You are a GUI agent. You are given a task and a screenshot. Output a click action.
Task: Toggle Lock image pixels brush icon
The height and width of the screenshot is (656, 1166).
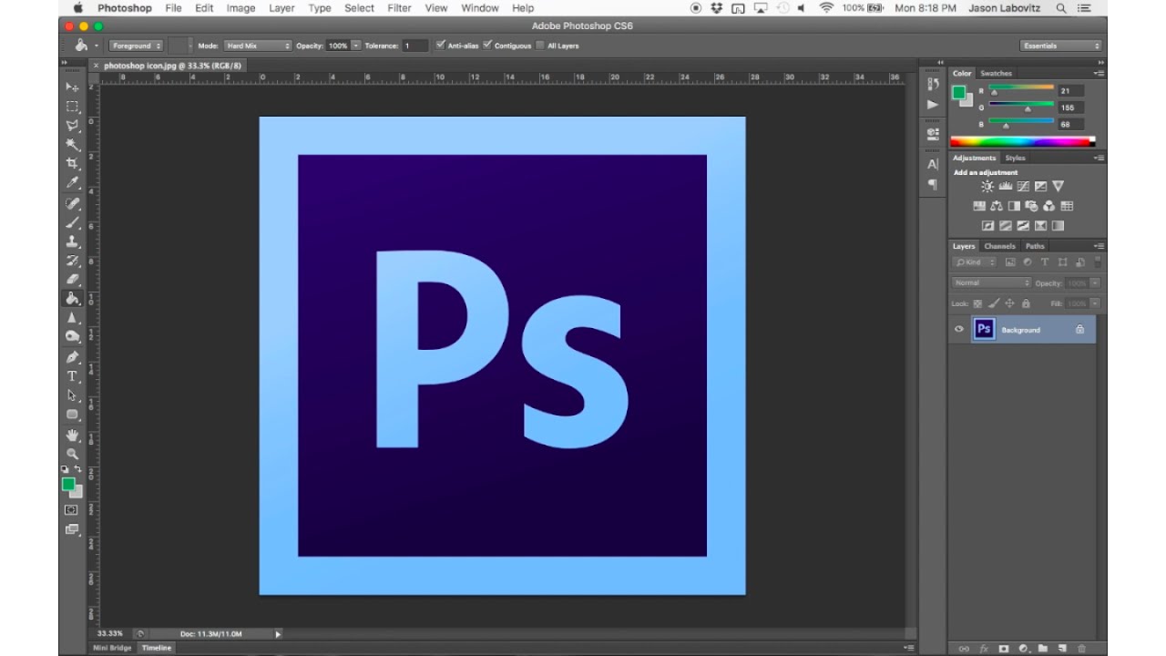tap(994, 303)
